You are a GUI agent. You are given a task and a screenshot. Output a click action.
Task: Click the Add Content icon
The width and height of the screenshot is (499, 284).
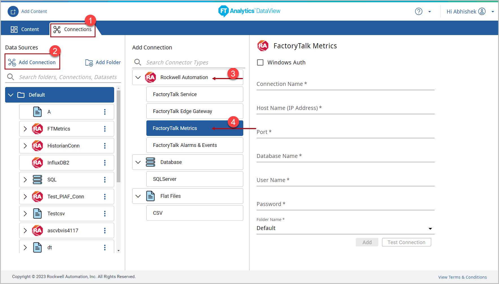[x=13, y=12]
